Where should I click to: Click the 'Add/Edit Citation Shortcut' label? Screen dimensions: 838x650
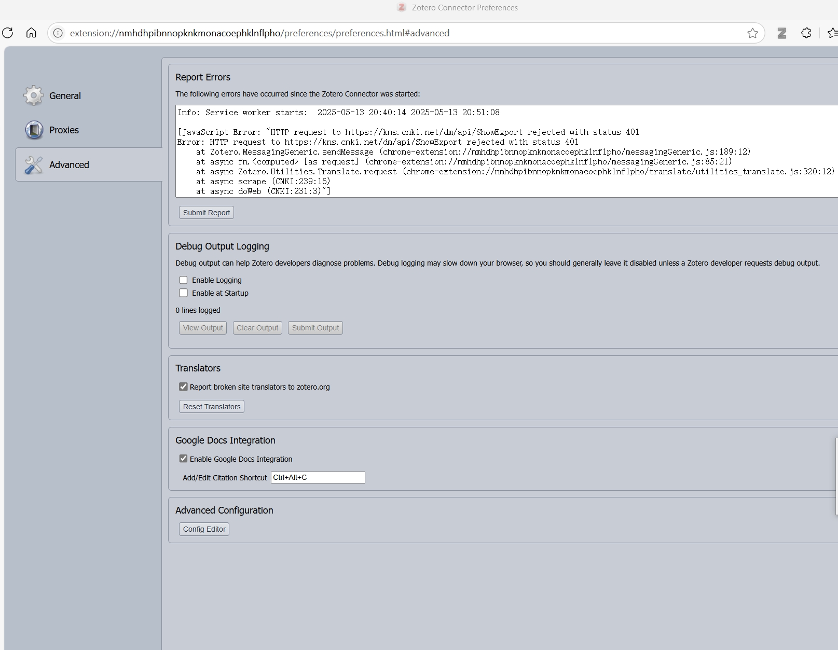pyautogui.click(x=225, y=478)
